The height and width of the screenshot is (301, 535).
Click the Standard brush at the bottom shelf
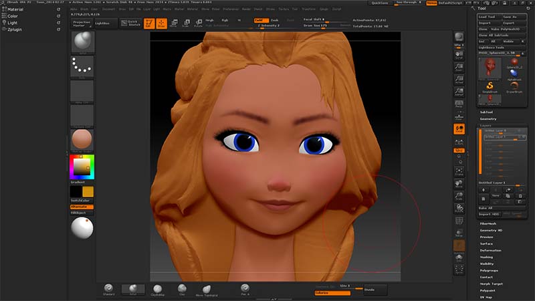(109, 288)
